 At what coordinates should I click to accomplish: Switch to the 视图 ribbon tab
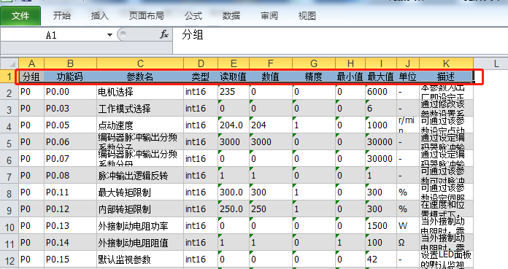[x=307, y=15]
